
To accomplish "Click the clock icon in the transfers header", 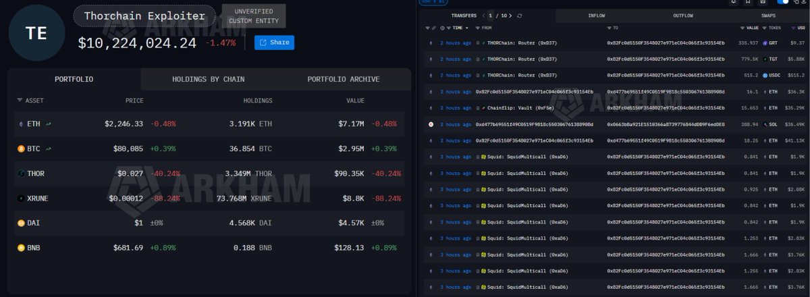I will pos(443,28).
